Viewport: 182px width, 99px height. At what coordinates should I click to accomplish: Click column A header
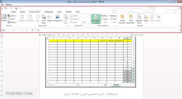pyautogui.click(x=128, y=38)
